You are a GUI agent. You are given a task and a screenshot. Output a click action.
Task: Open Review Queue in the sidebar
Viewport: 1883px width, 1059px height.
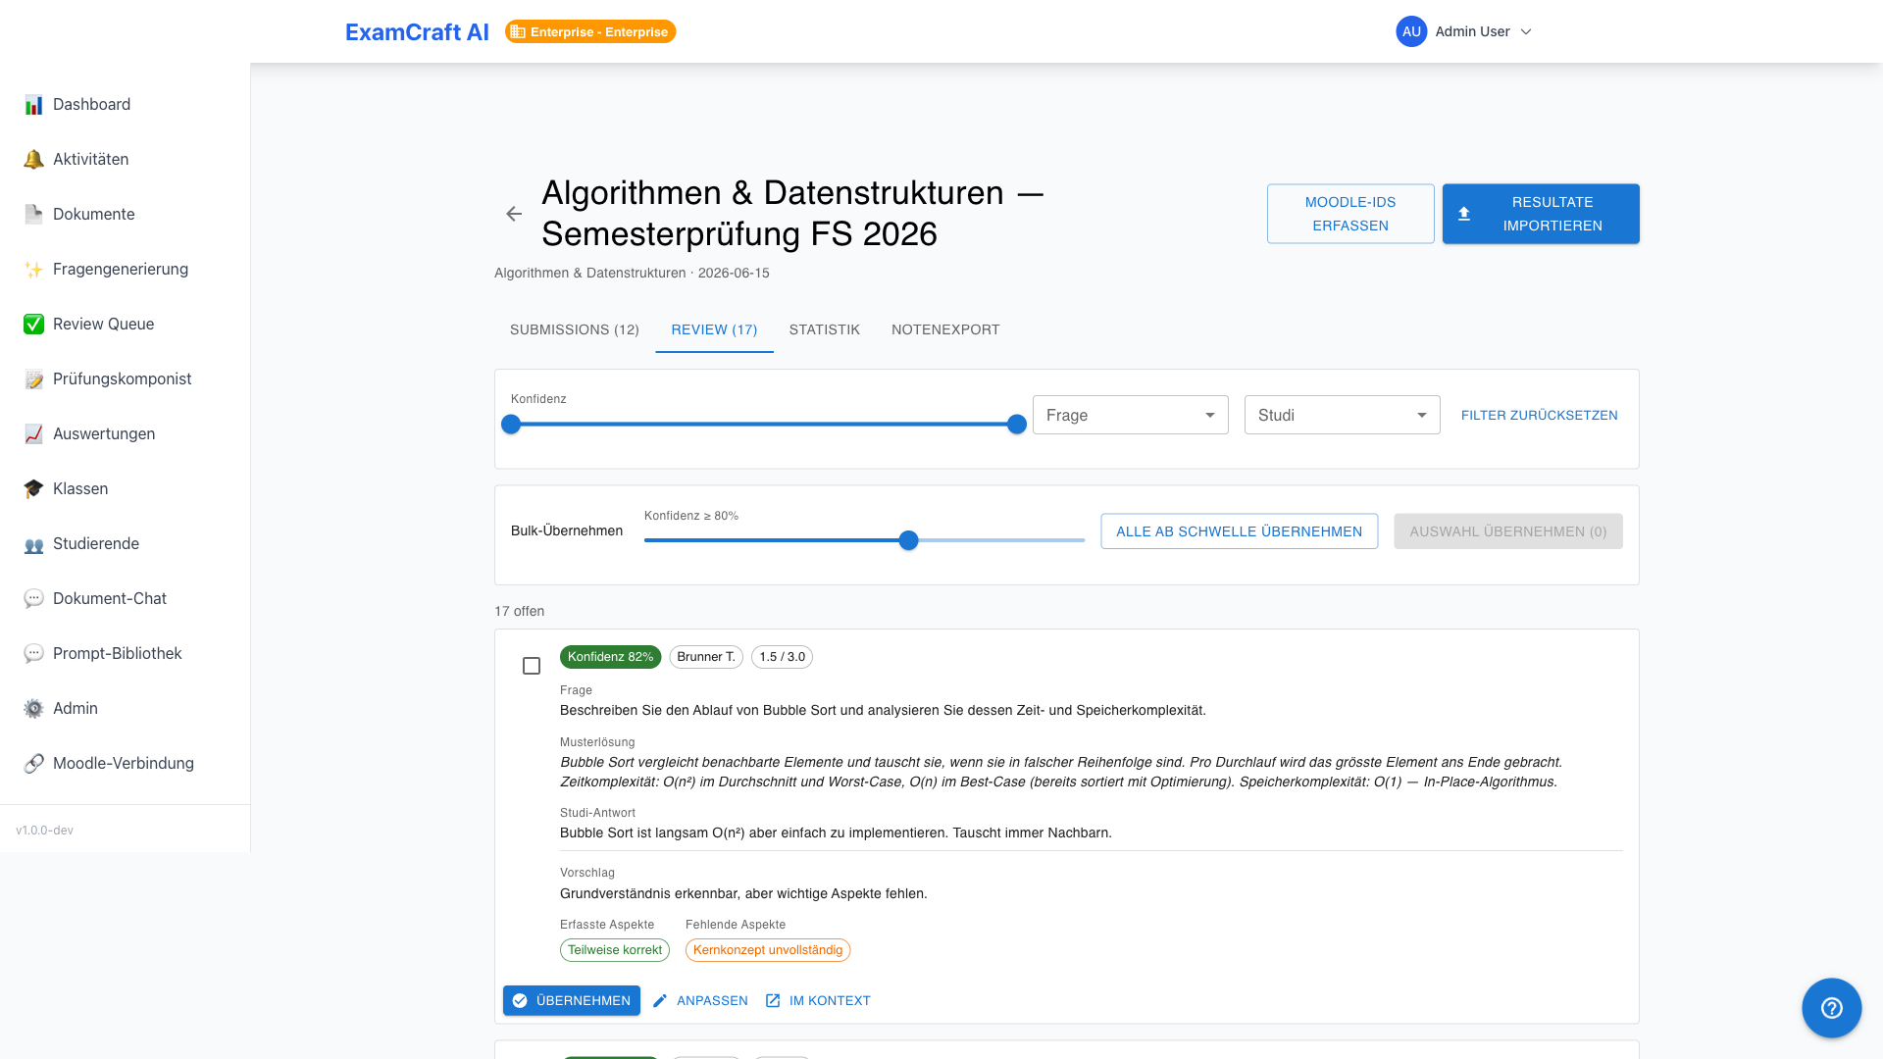[126, 325]
